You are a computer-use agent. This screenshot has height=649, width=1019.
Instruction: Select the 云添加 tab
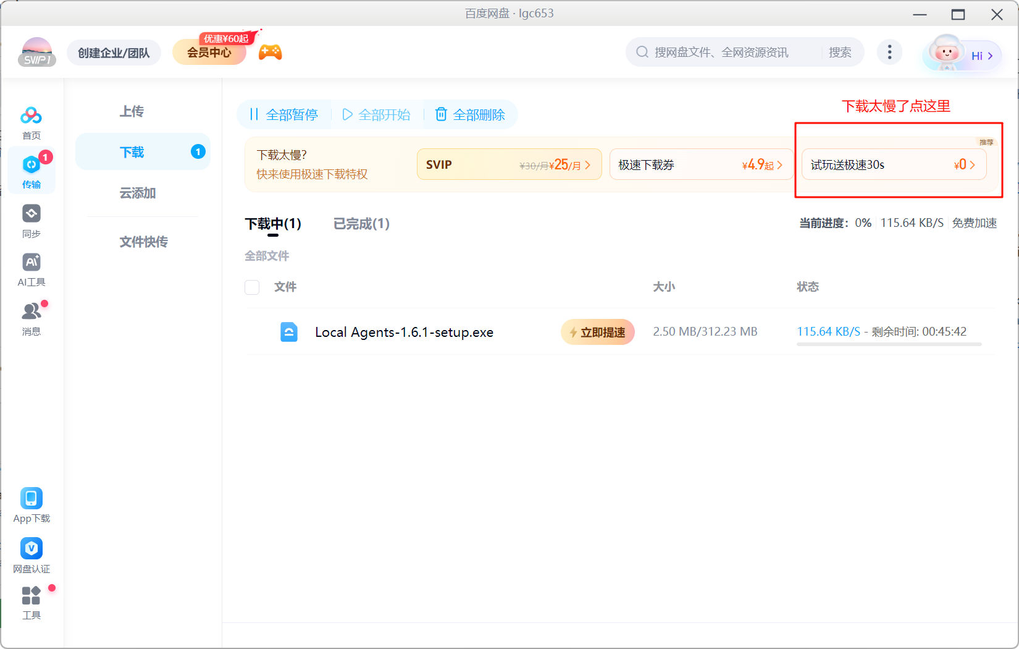[x=137, y=193]
